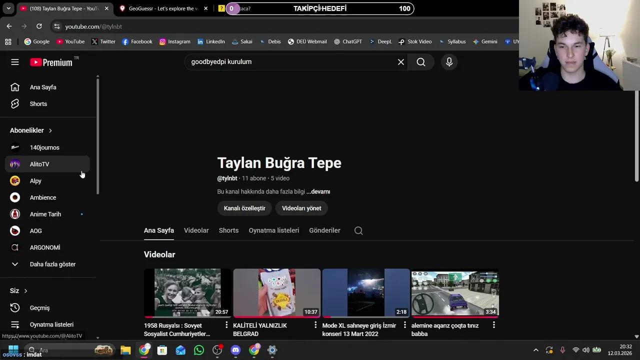Show hidden system tray icons

click(x=535, y=350)
